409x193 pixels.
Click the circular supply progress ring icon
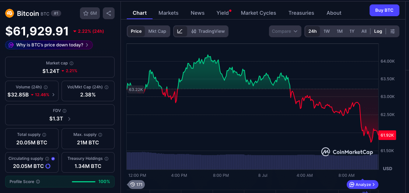48,166
